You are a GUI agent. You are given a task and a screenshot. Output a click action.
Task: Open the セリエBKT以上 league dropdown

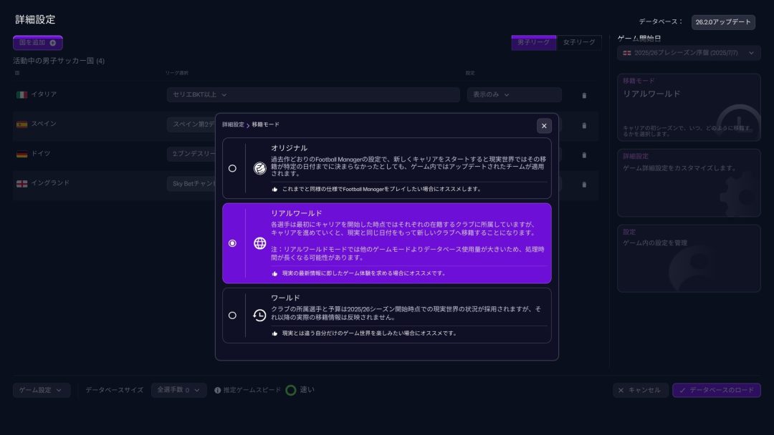pyautogui.click(x=312, y=94)
